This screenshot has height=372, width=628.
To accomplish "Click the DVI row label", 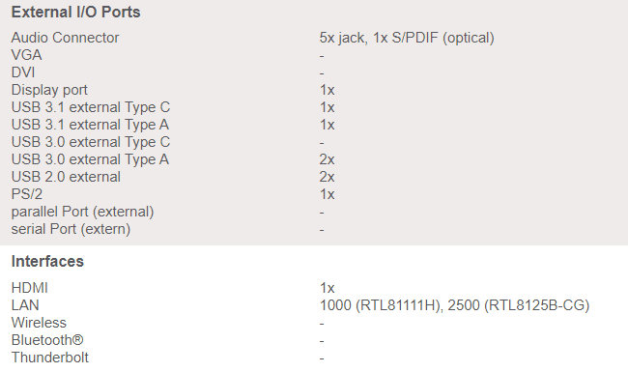I will [23, 72].
